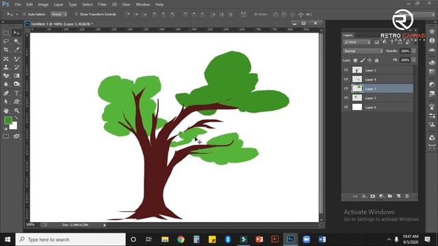Show hidden system tray icons
Image resolution: width=438 pixels, height=246 pixels.
point(389,239)
